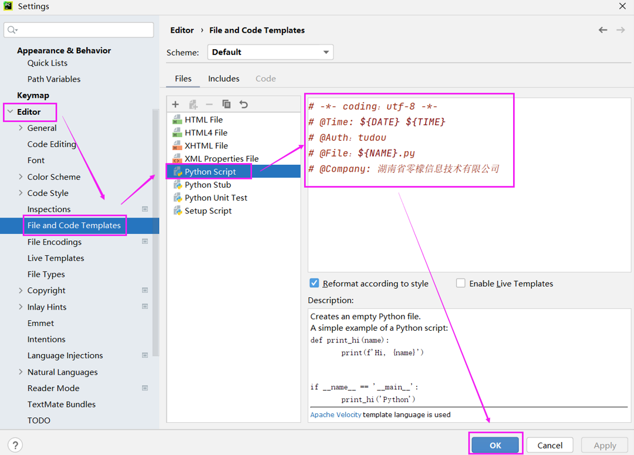Click the copy template icon
Screen dimensions: 634x455
227,104
